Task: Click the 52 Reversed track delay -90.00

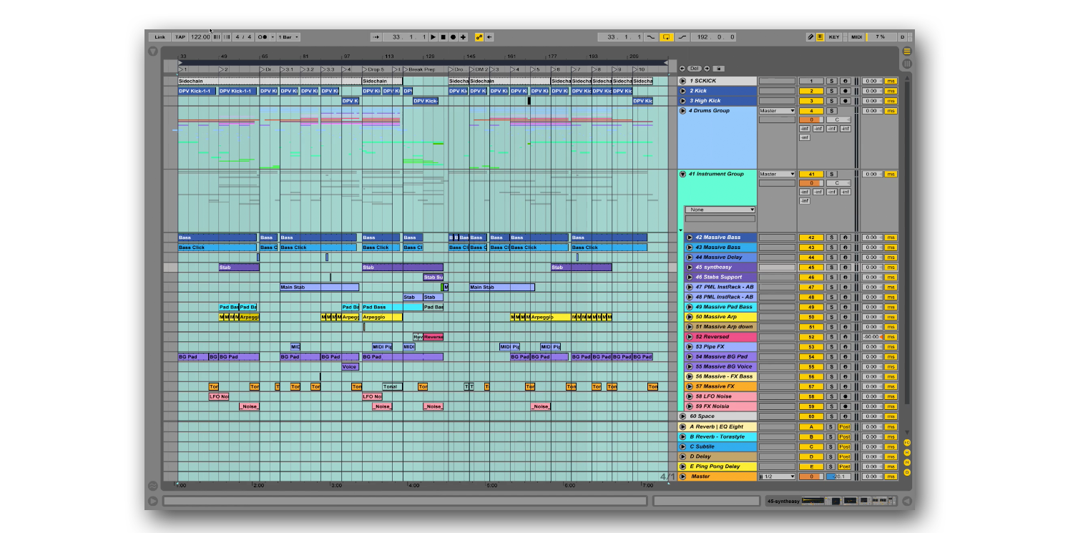Action: (x=872, y=337)
